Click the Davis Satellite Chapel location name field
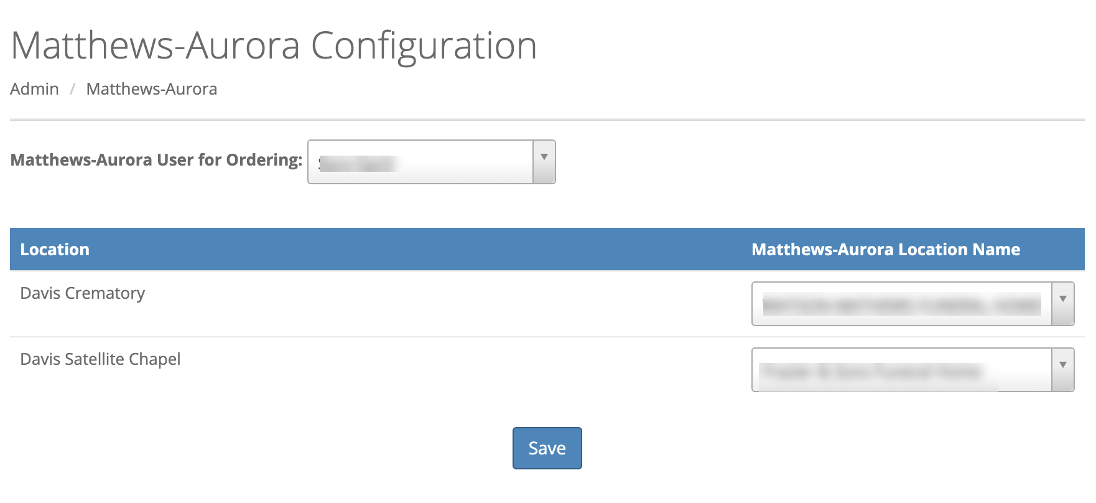1096x503 pixels. (x=901, y=370)
